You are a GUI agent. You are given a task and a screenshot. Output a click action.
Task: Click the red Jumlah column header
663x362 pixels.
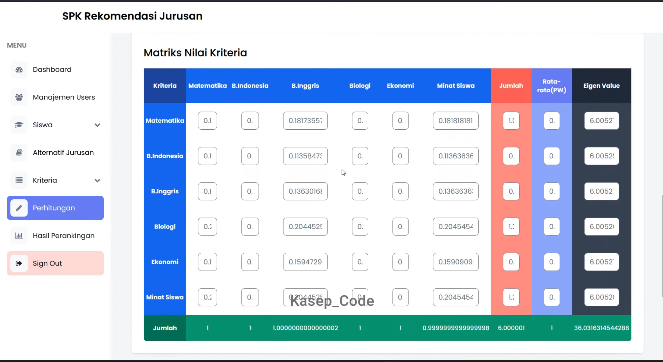pos(511,86)
